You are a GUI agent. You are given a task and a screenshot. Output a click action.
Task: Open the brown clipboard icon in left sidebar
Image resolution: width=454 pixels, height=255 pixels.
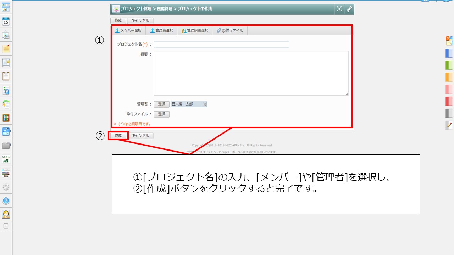pyautogui.click(x=6, y=76)
